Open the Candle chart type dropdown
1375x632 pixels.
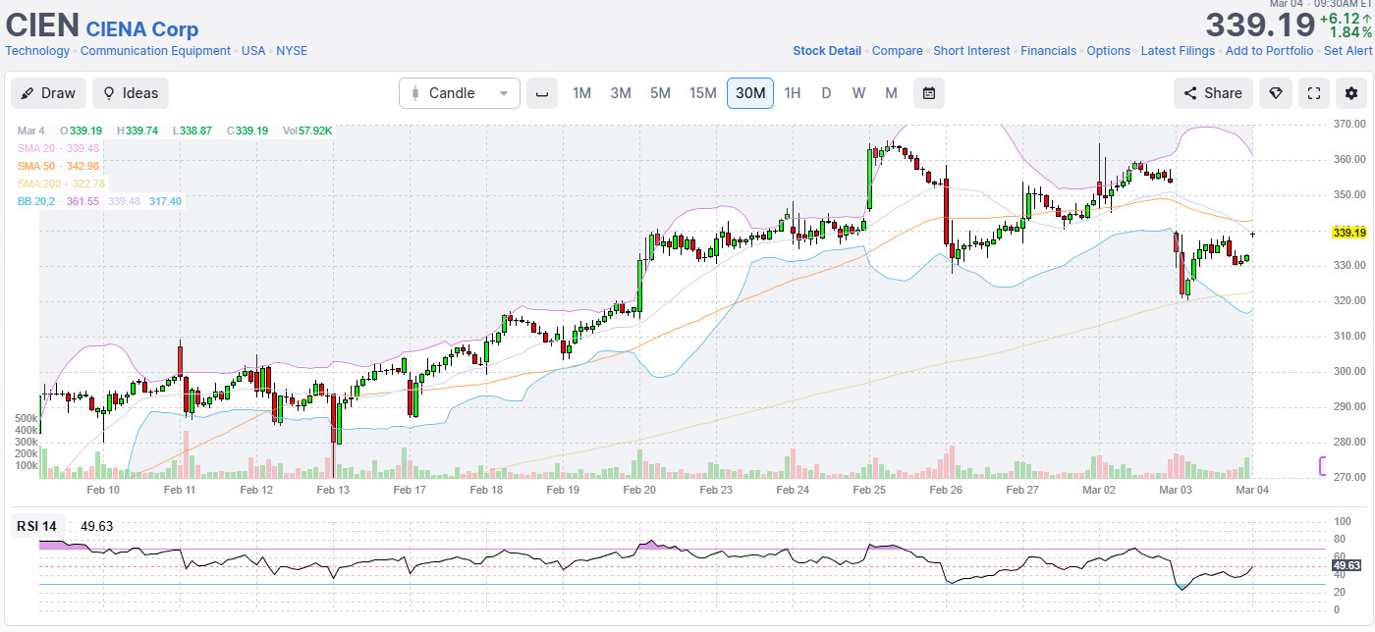(460, 93)
